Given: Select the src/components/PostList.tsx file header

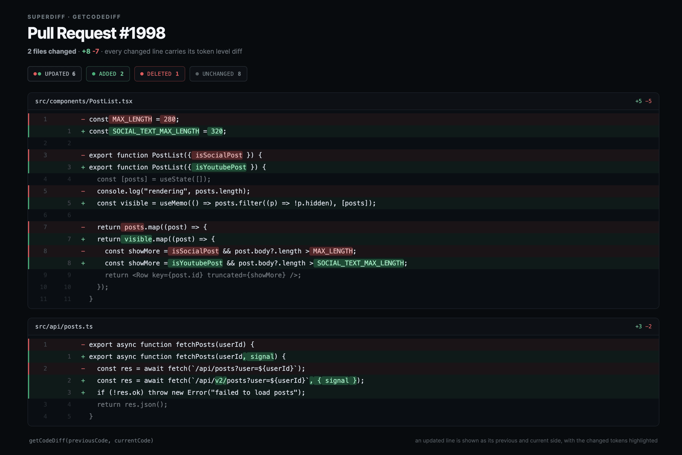Looking at the screenshot, I should [x=343, y=101].
